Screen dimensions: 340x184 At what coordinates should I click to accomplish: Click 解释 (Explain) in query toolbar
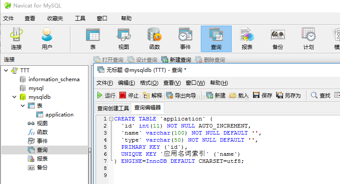pos(152,95)
